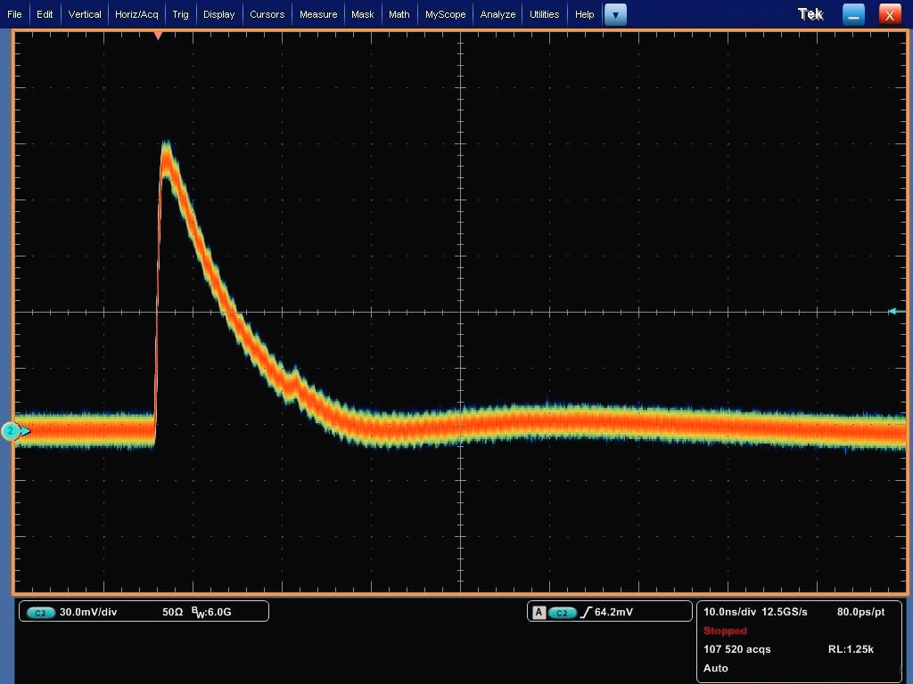Open the MyScope menu
Screen dimensions: 913x684
click(x=446, y=14)
